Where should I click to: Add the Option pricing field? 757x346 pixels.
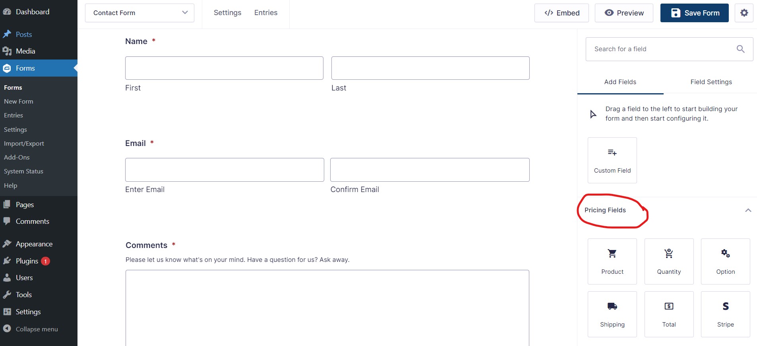pyautogui.click(x=725, y=261)
